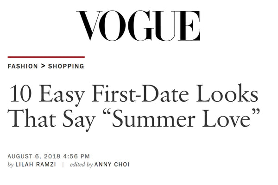Click the word "Looks" in the headline
This screenshot has height=185, width=278.
coord(227,93)
